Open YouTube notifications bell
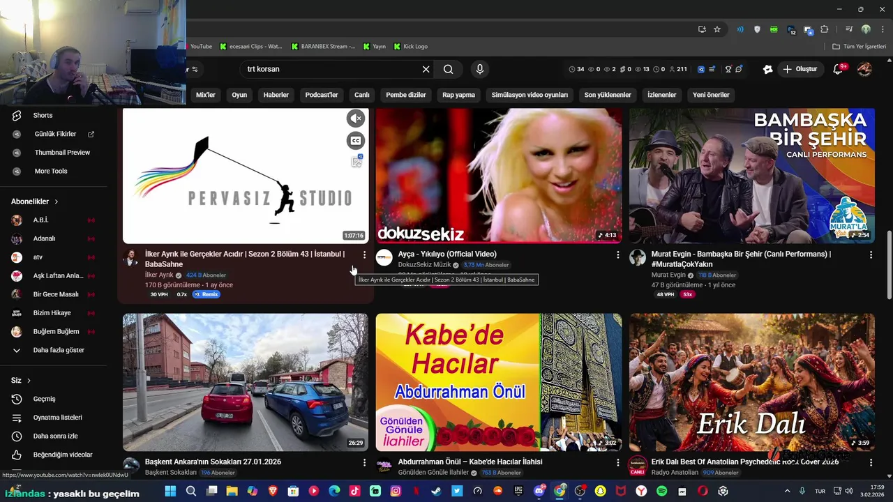This screenshot has height=502, width=893. pyautogui.click(x=839, y=69)
